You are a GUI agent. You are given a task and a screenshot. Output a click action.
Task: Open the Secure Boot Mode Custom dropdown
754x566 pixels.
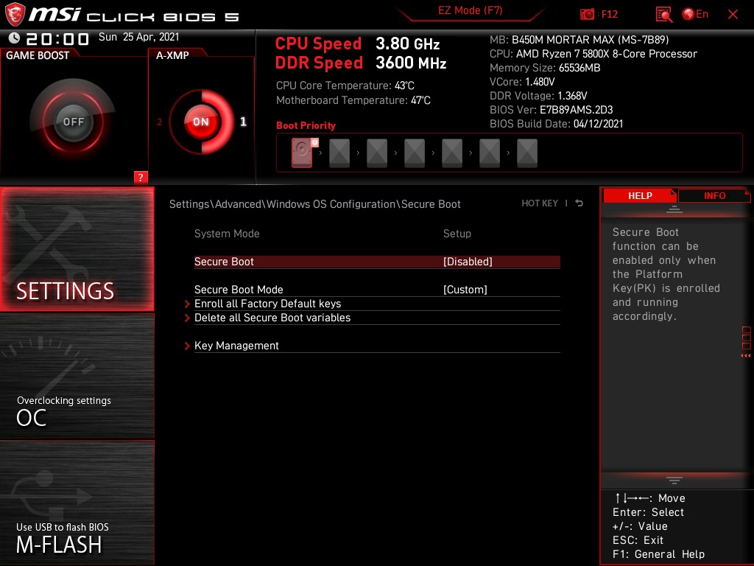[x=464, y=289]
